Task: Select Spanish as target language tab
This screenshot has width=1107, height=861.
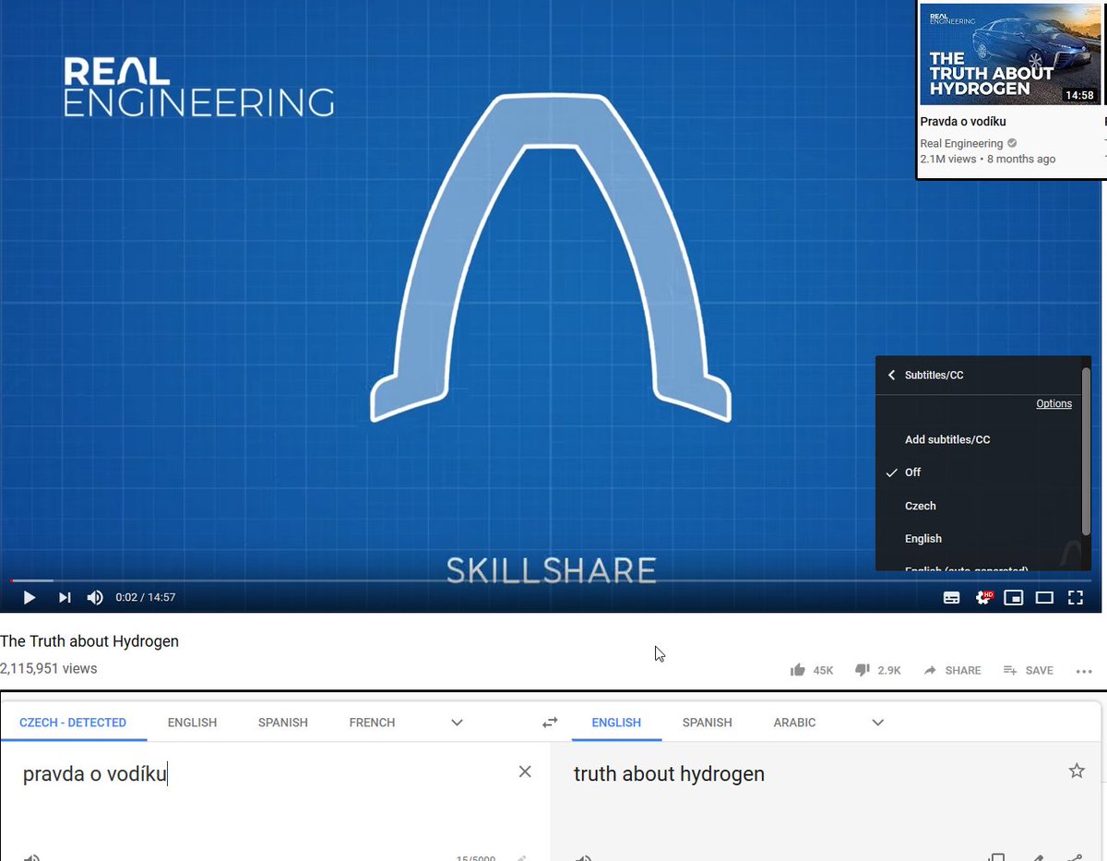Action: click(708, 723)
